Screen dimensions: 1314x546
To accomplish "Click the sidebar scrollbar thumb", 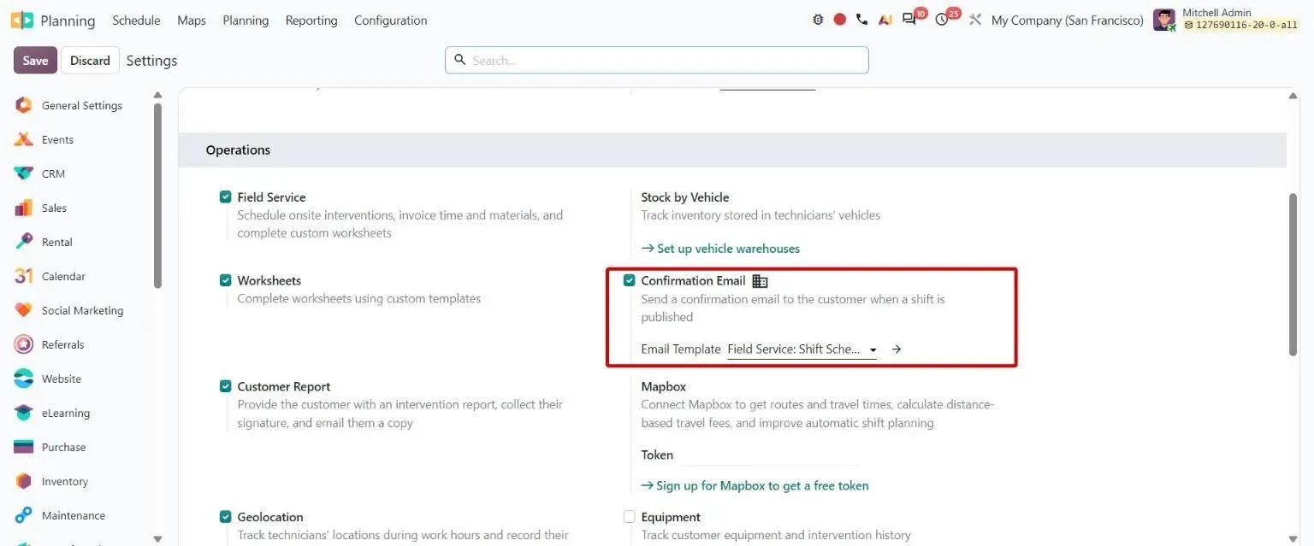I will [157, 197].
